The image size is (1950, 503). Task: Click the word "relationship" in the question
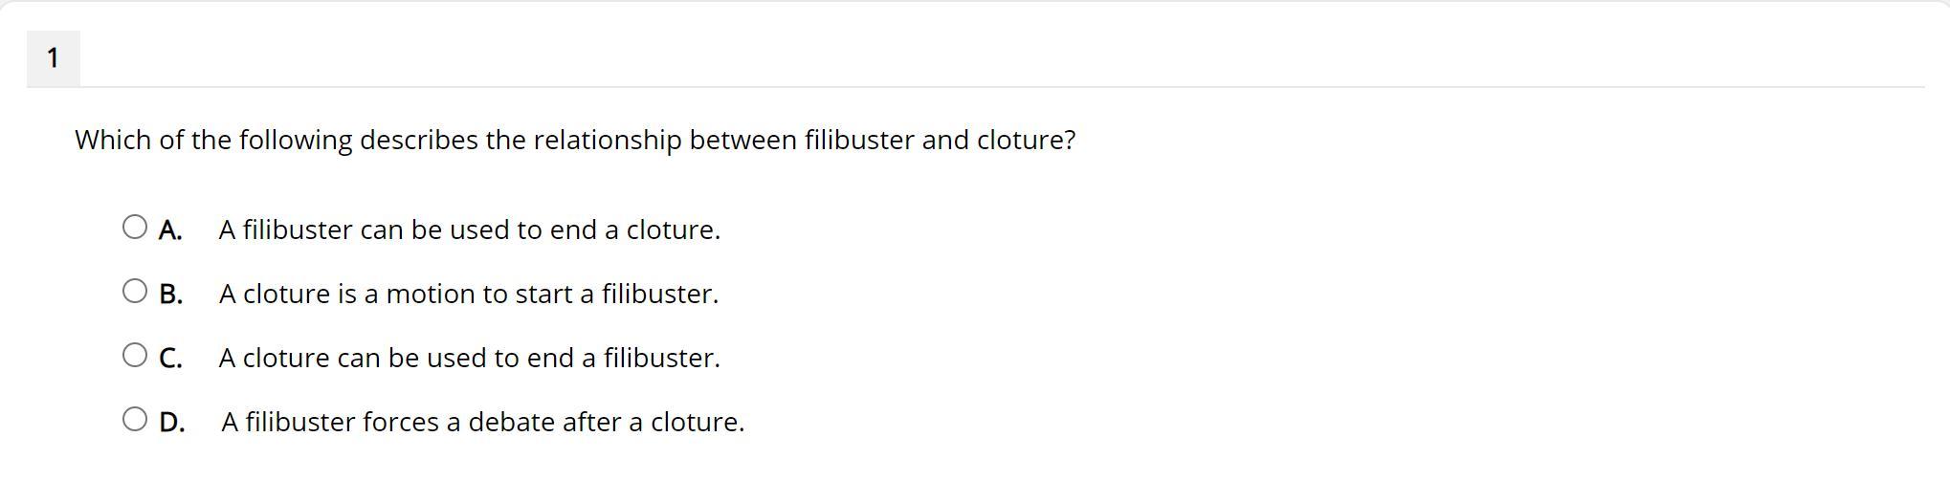click(x=607, y=141)
